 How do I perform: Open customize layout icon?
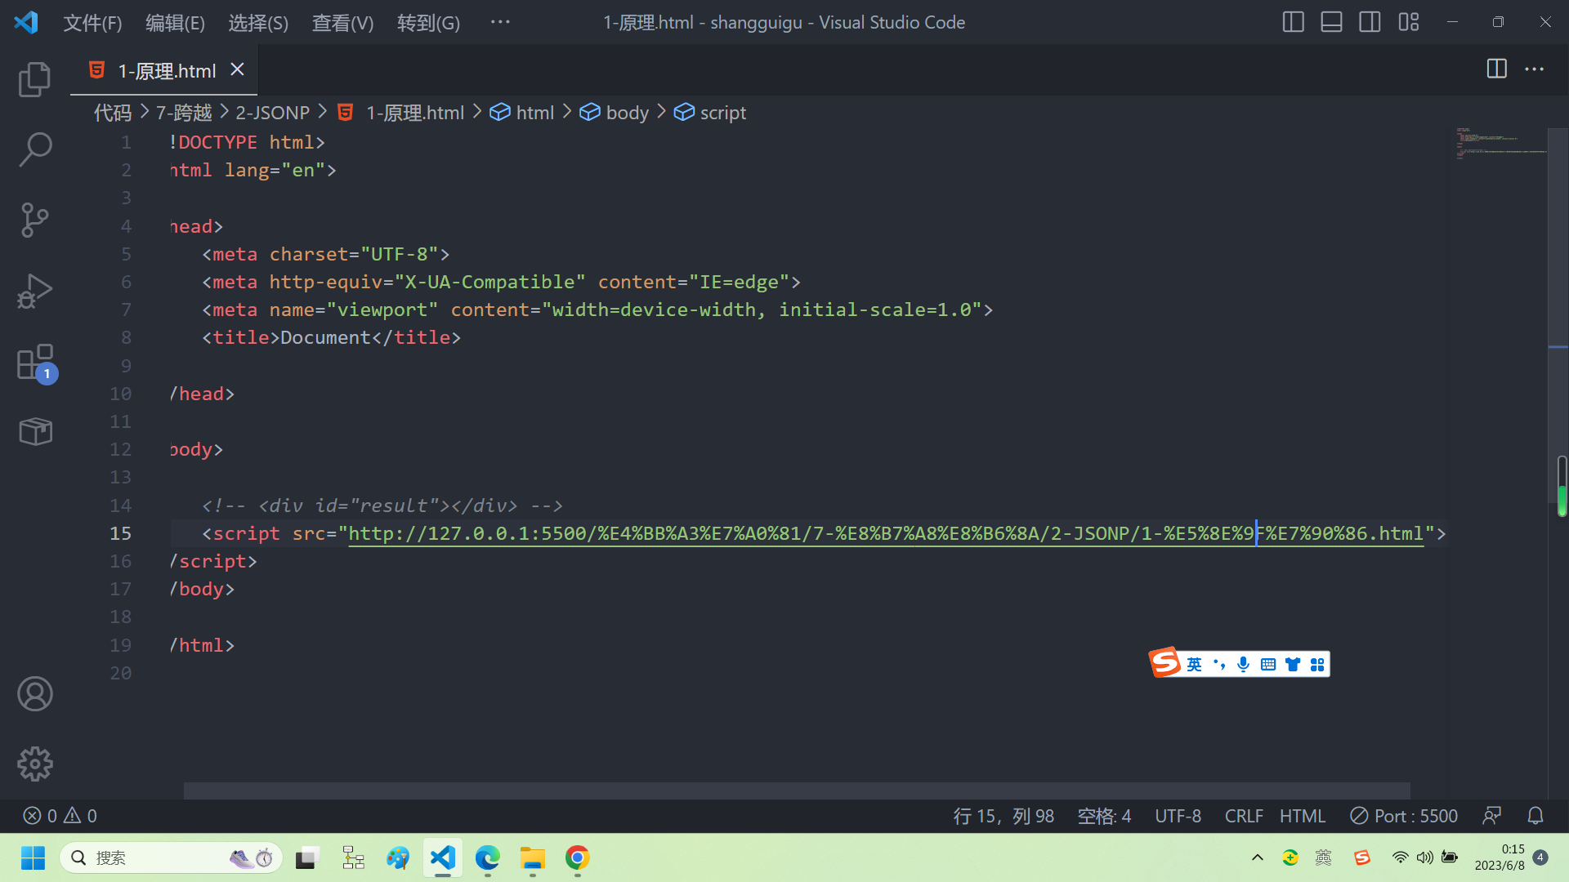[1408, 22]
